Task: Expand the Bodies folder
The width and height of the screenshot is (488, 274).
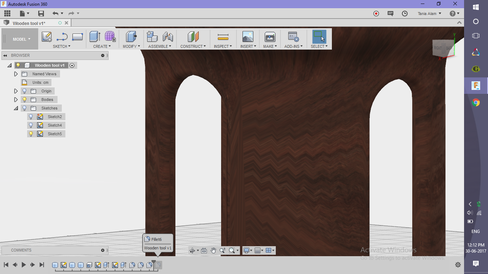Action: (16, 100)
